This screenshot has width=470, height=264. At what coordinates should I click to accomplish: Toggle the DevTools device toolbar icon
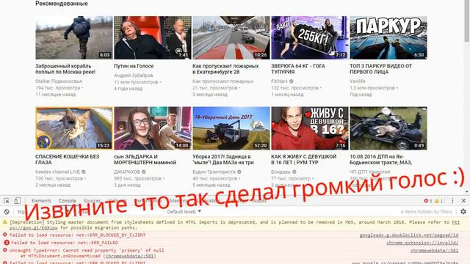18,200
